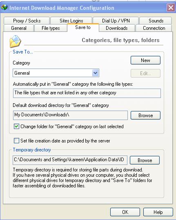Open the File types tab
Image resolution: width=176 pixels, height=220 pixels.
pyautogui.click(x=51, y=28)
